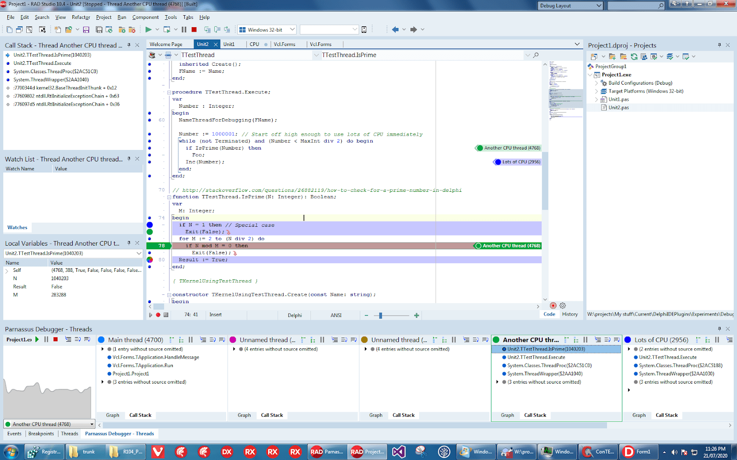The image size is (737, 460).
Task: Select the Call Stack view under Main thread
Action: (140, 415)
